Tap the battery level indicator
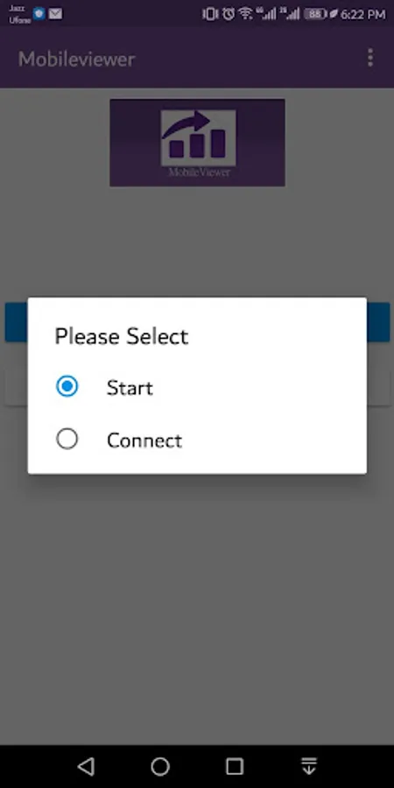The width and height of the screenshot is (394, 788). (x=315, y=14)
